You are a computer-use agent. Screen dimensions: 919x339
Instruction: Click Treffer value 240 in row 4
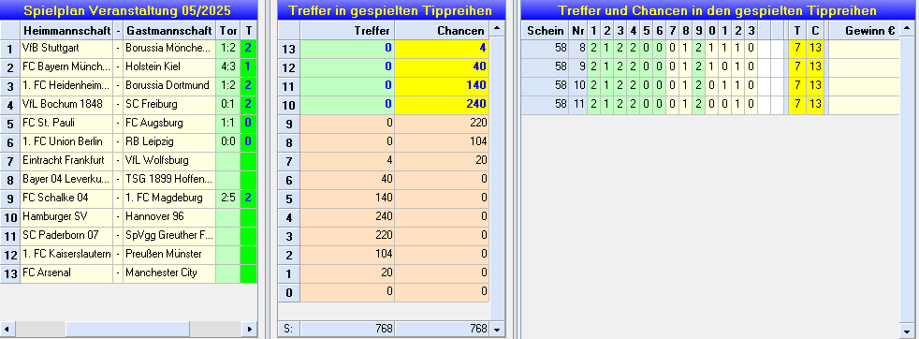point(347,217)
